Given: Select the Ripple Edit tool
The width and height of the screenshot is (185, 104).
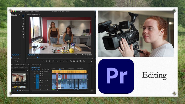Looking at the screenshot, I should point(23,21).
